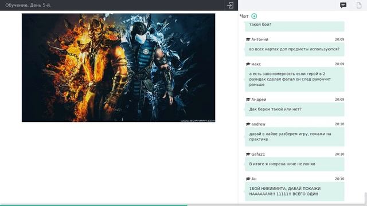Click graduation cap icon beside Андрей

pyautogui.click(x=248, y=100)
